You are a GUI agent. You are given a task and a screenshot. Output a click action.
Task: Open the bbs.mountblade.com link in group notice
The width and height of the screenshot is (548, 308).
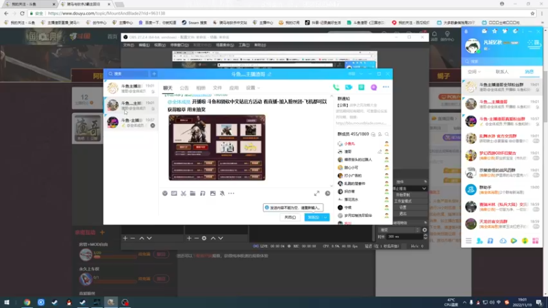(361, 123)
